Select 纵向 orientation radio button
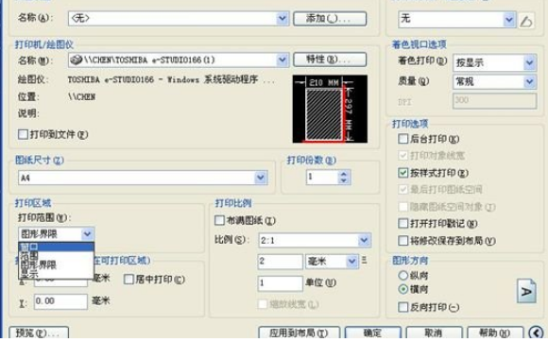Screen dimensions: 548x342 [402, 275]
